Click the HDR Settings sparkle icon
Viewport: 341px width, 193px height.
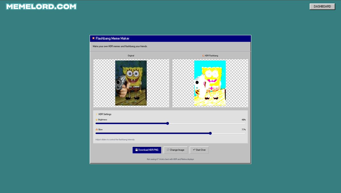click(x=97, y=114)
